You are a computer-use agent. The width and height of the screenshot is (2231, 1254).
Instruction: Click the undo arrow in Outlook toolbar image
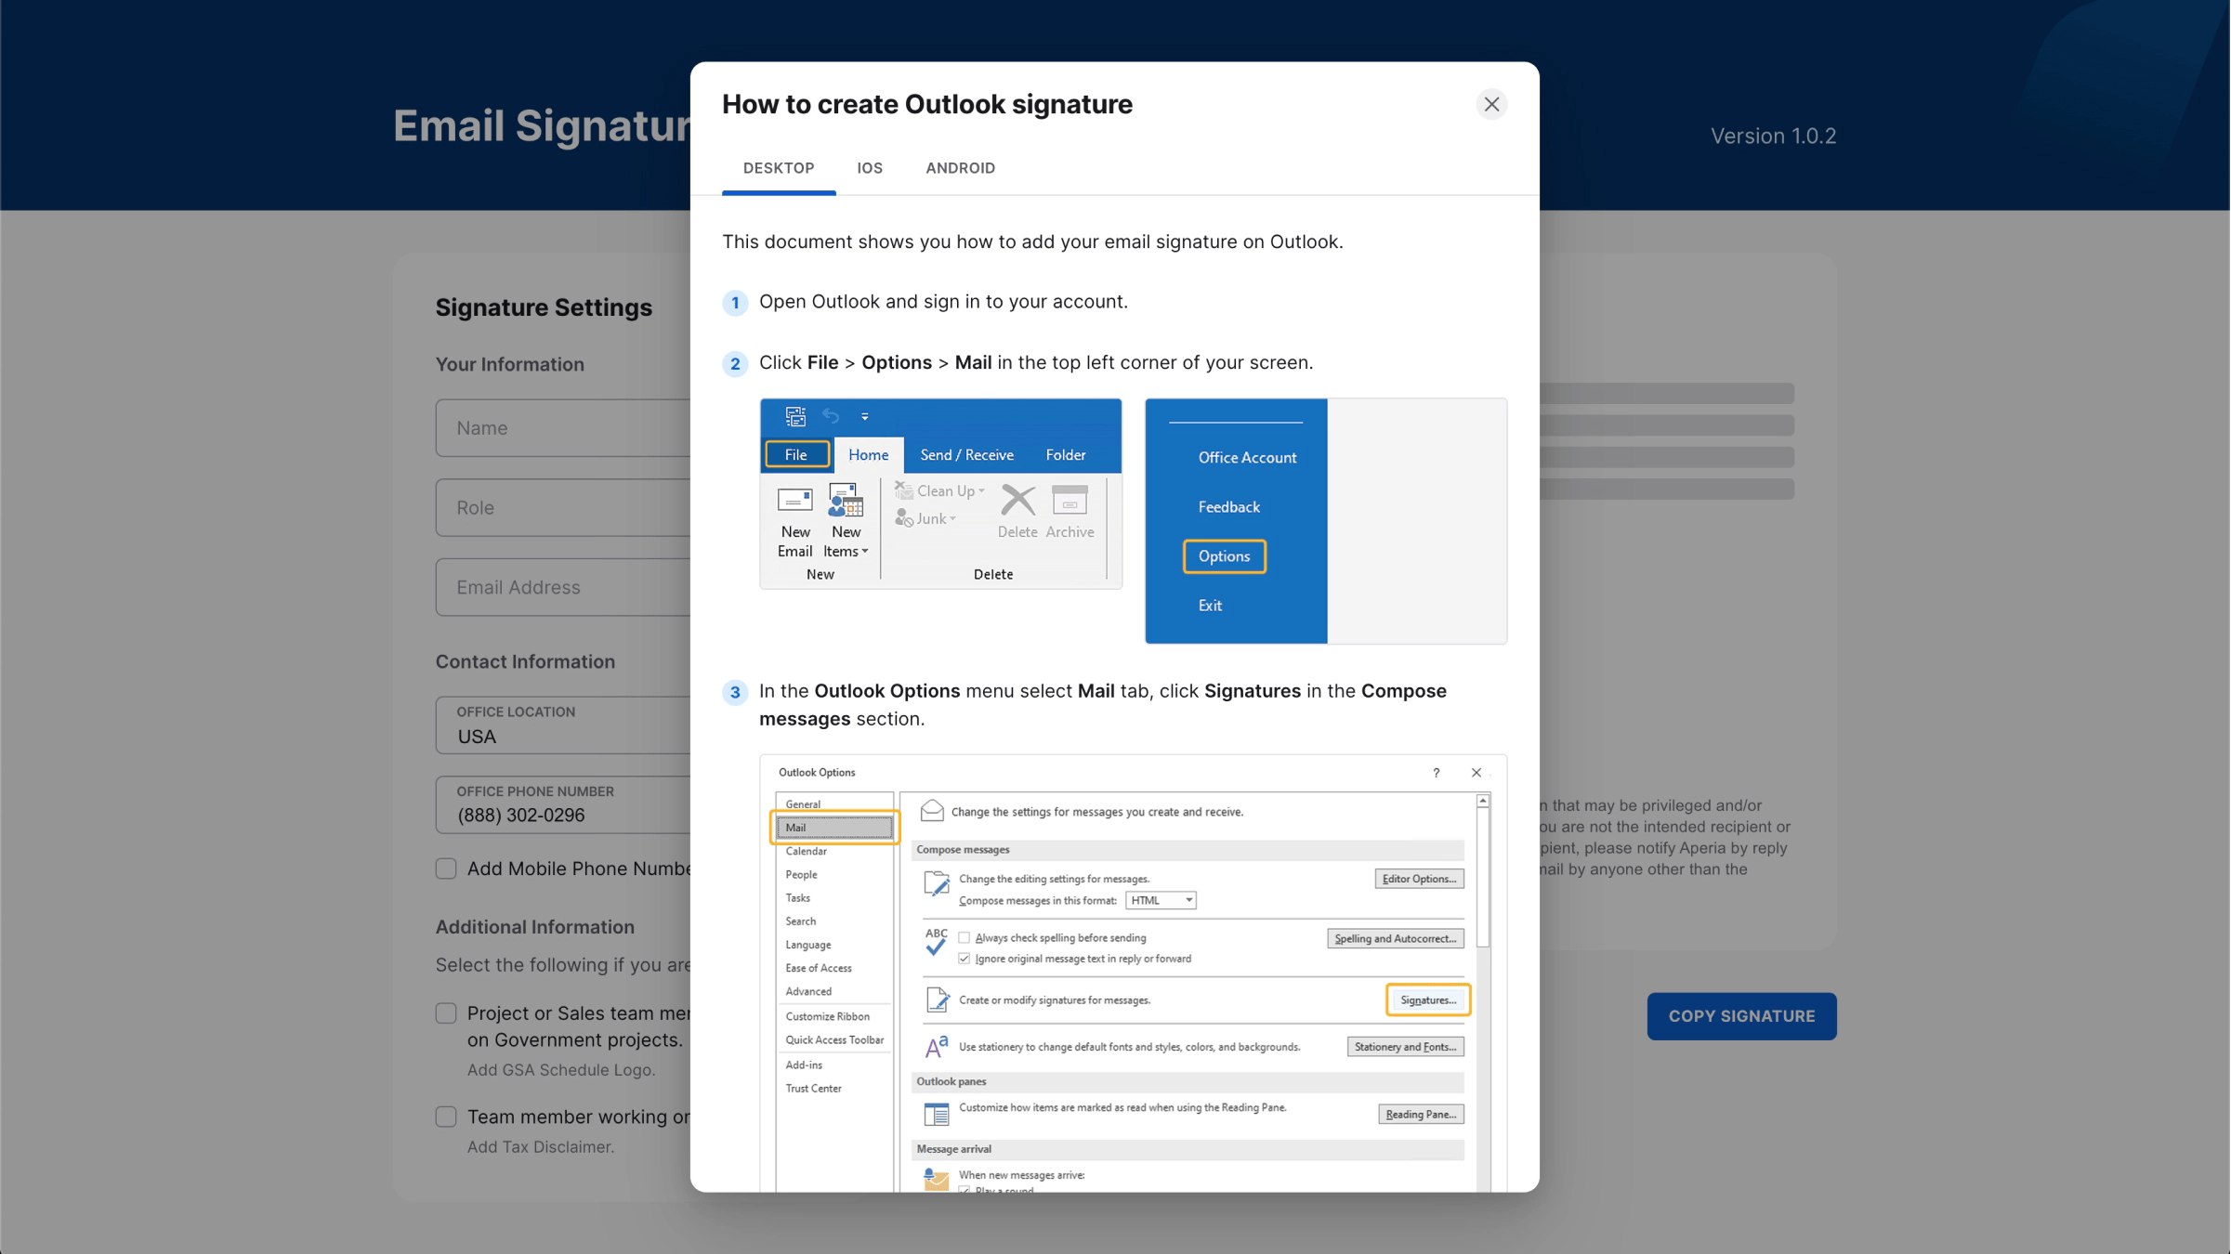point(831,416)
